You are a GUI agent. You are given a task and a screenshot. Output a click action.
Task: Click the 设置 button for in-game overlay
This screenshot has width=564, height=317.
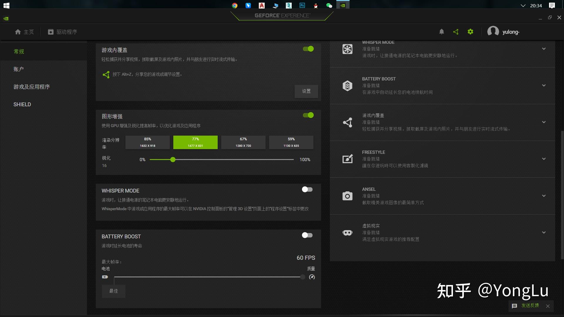(306, 91)
